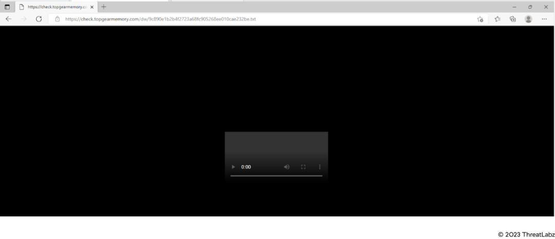Open the user profile menu
This screenshot has width=555, height=239.
coord(528,19)
